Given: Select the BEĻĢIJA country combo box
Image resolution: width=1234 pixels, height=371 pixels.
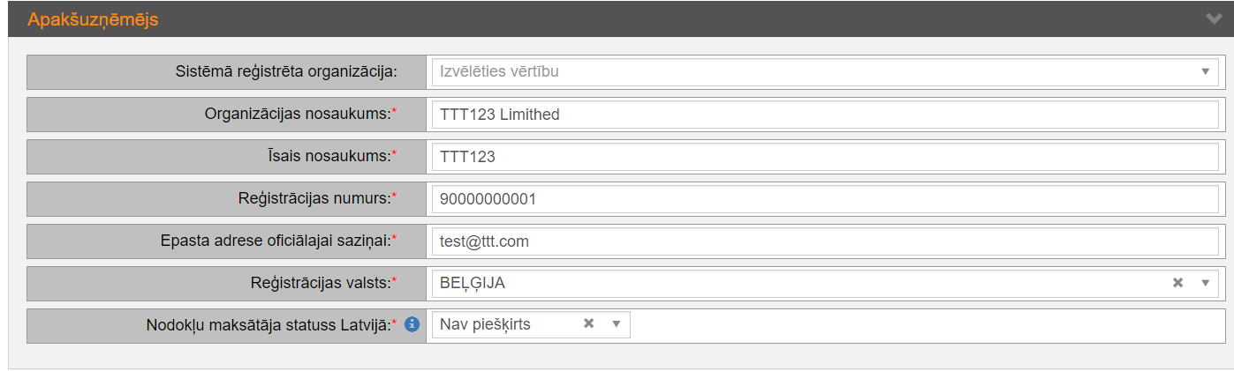Looking at the screenshot, I should [795, 283].
